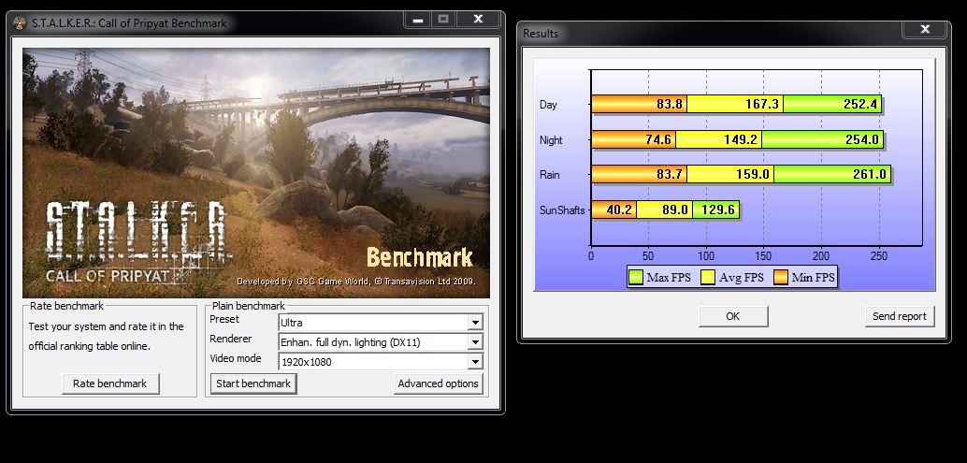Viewport: 967px width, 463px height.
Task: Click the radiation icon in benchmark title bar
Action: [x=19, y=23]
